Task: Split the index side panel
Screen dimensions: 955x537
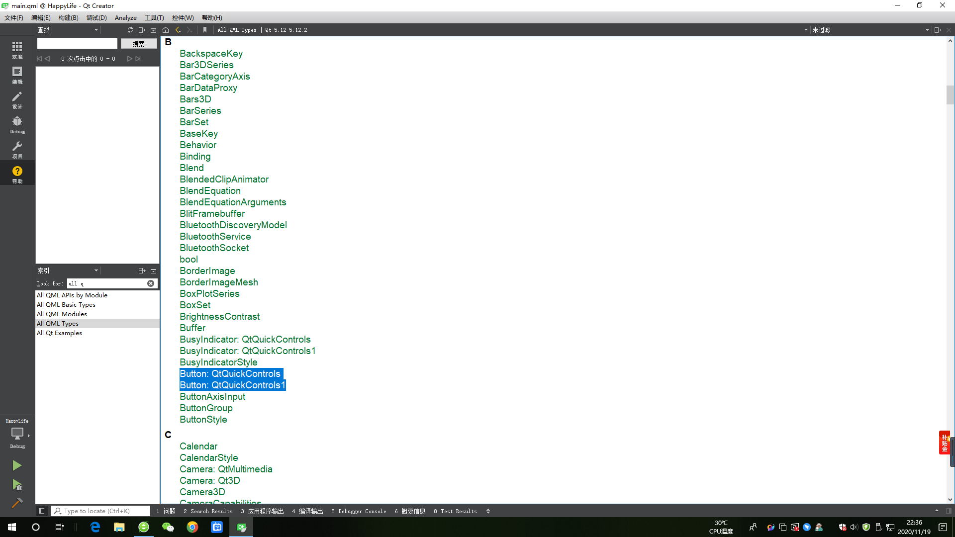Action: (142, 270)
